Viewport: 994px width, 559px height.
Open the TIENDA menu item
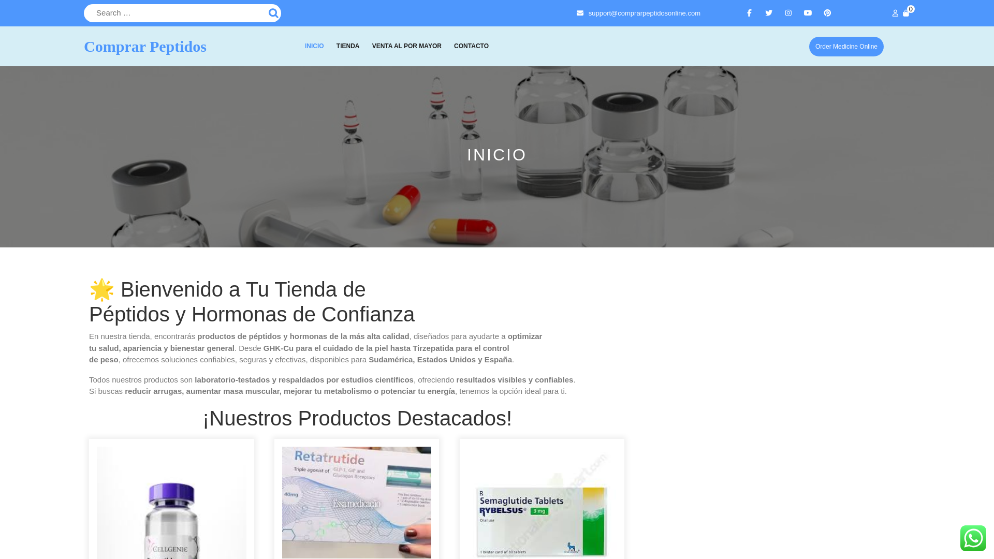click(x=348, y=46)
